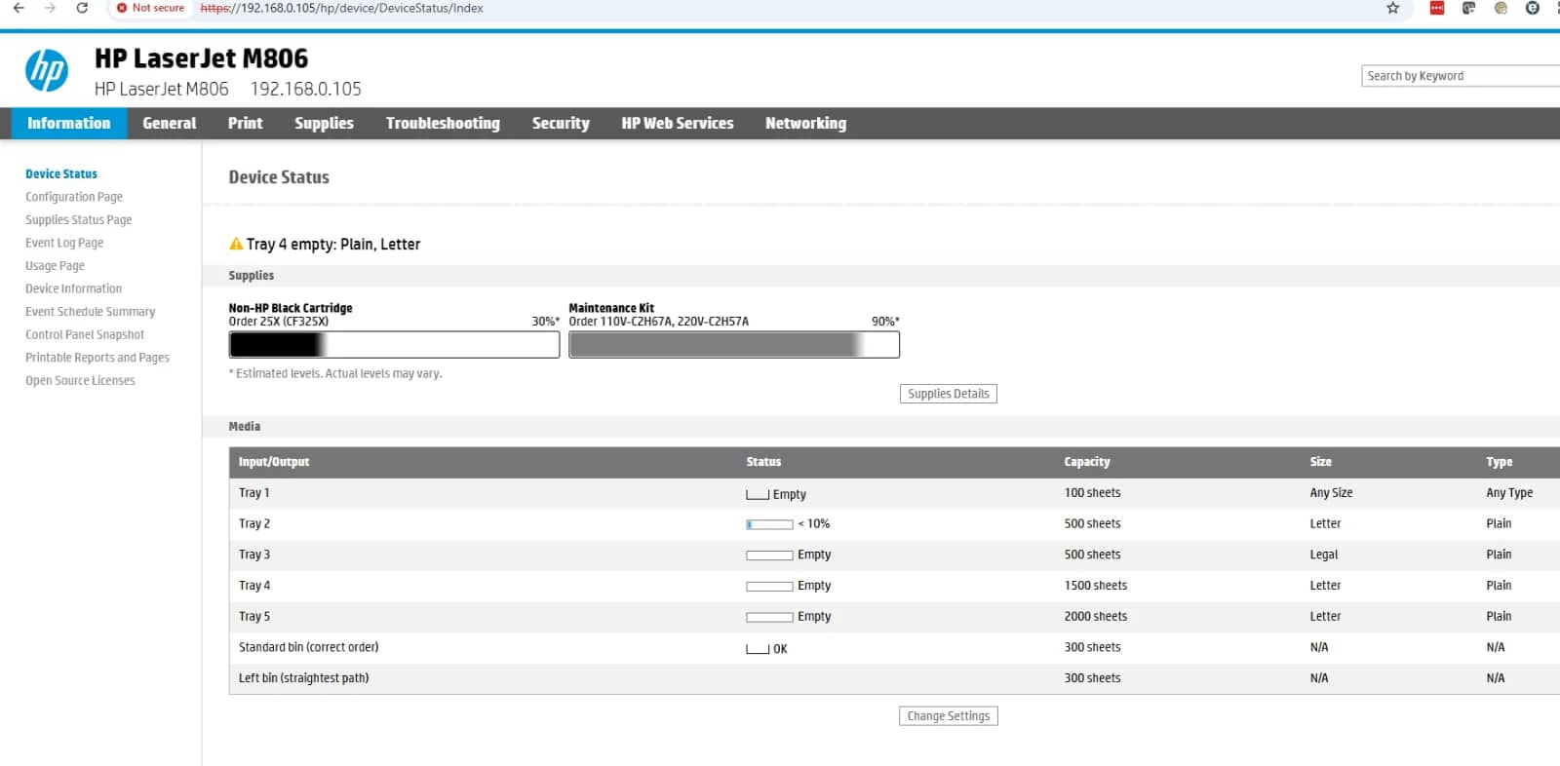This screenshot has width=1560, height=766.
Task: Open the Troubleshooting tab
Action: pyautogui.click(x=443, y=124)
